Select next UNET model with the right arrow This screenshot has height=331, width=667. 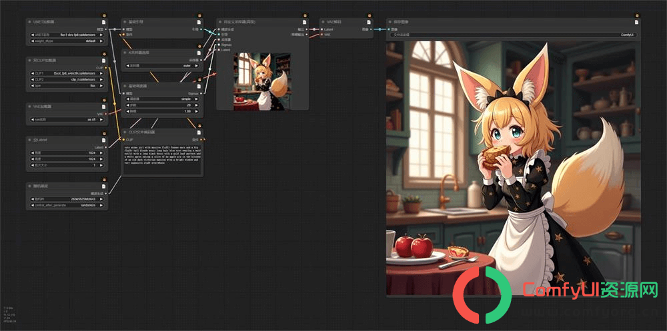tap(101, 35)
